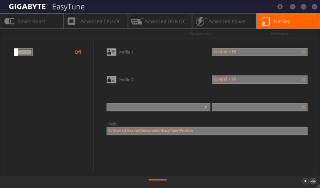The height and width of the screenshot is (188, 320).
Task: Click the orange page indicator bar
Action: click(157, 180)
